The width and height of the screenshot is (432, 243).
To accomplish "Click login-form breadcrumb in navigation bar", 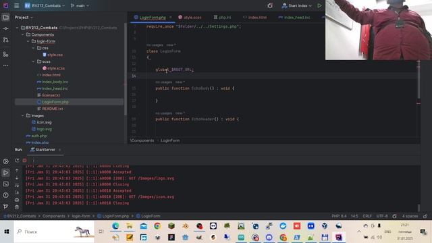I will (81, 216).
